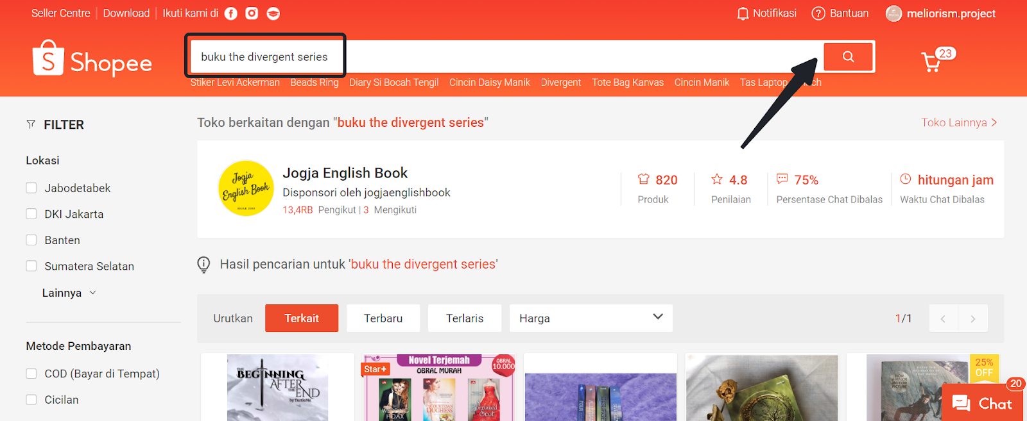Open Bantuan help question-mark icon
This screenshot has height=421, width=1027.
(x=818, y=13)
